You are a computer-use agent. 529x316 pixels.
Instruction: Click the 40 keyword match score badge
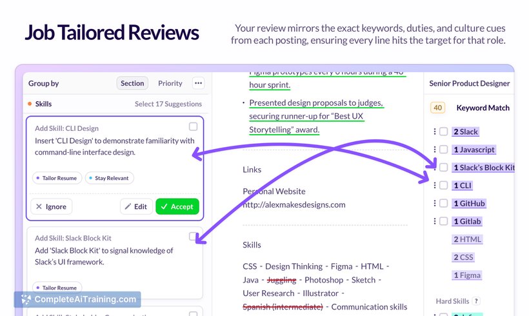click(x=437, y=108)
